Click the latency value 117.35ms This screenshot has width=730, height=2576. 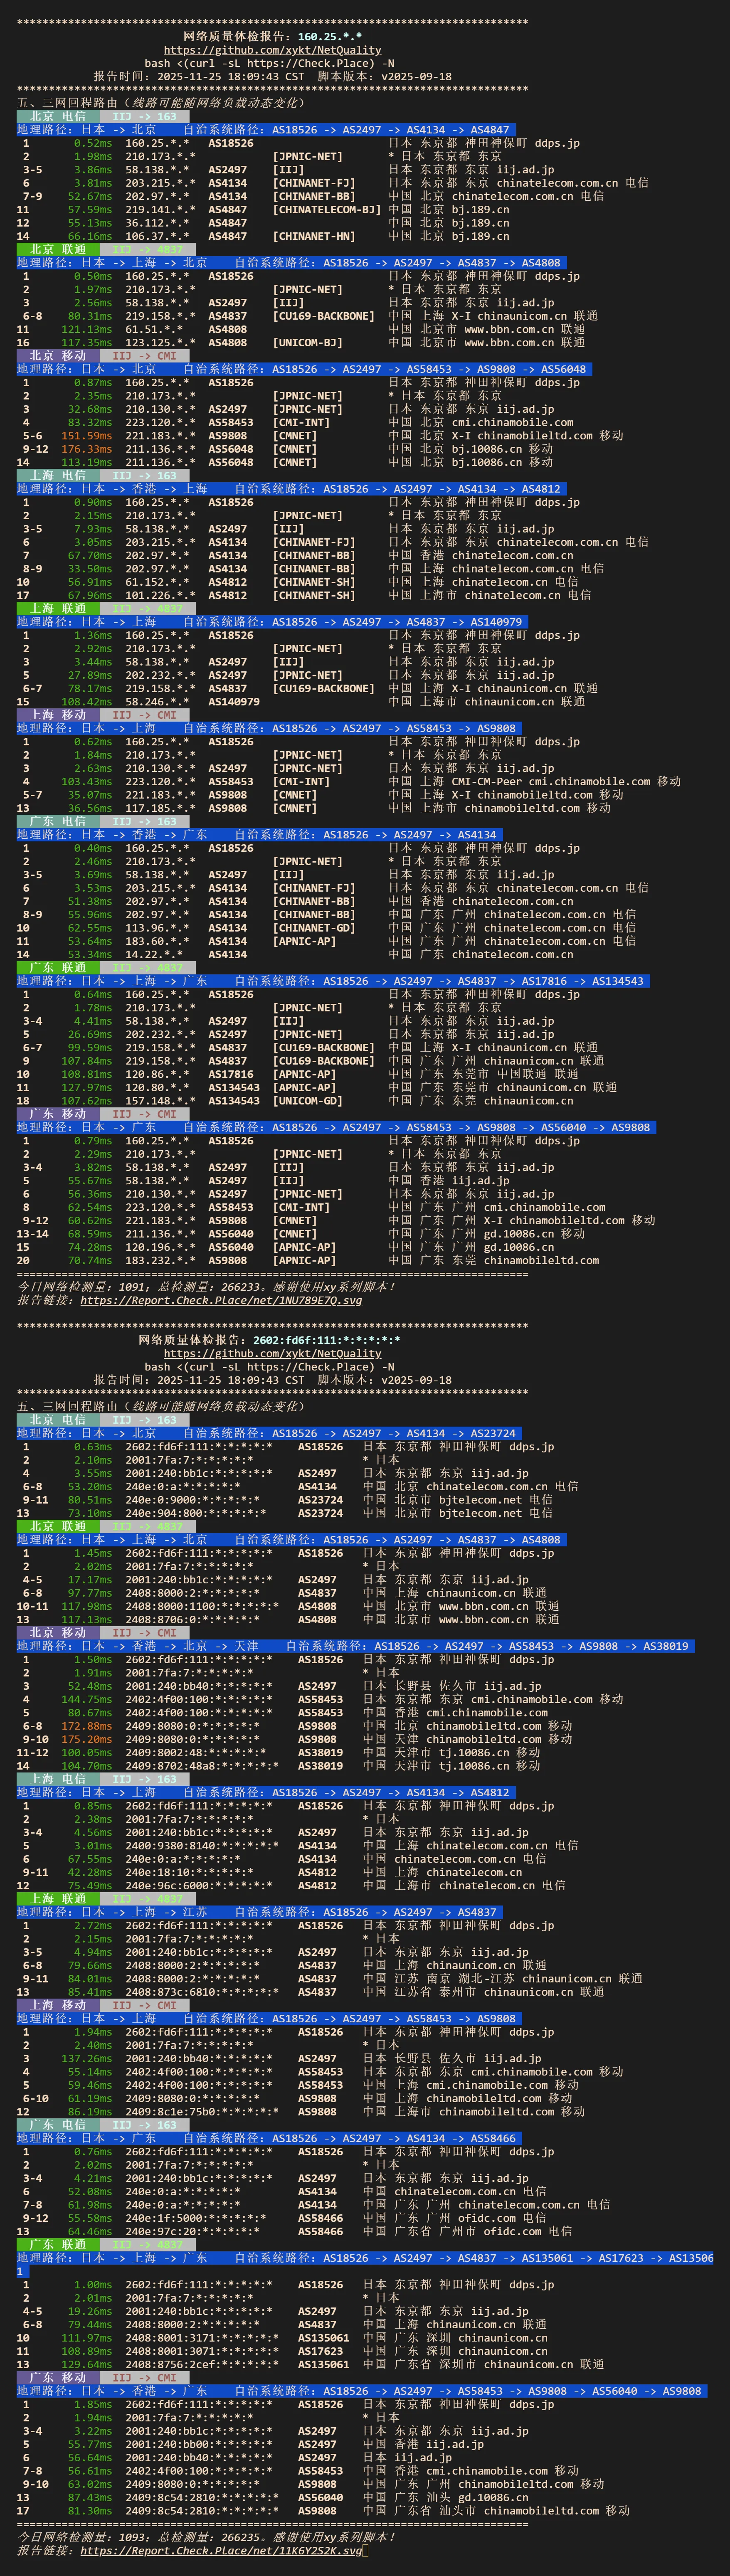tap(87, 342)
